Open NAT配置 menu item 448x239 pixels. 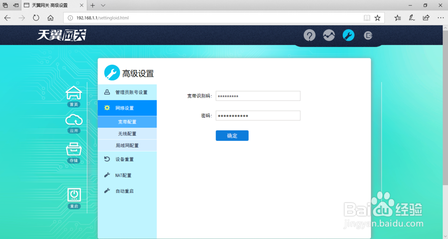point(127,175)
